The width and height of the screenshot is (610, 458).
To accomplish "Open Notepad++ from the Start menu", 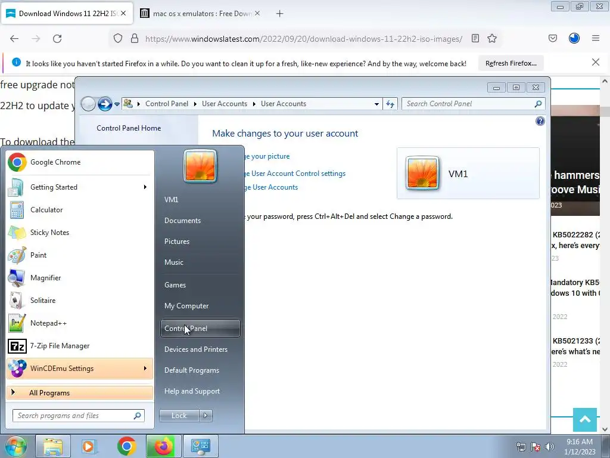I will pyautogui.click(x=80, y=323).
